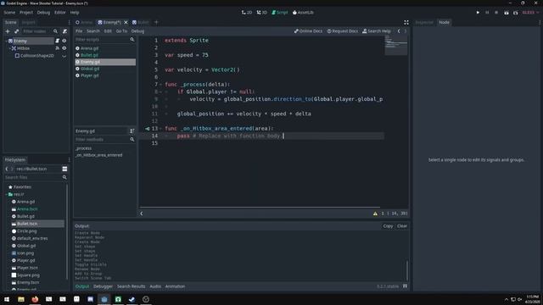This screenshot has width=543, height=305.
Task: Open FileSystem dock options menu
Action: (69, 160)
